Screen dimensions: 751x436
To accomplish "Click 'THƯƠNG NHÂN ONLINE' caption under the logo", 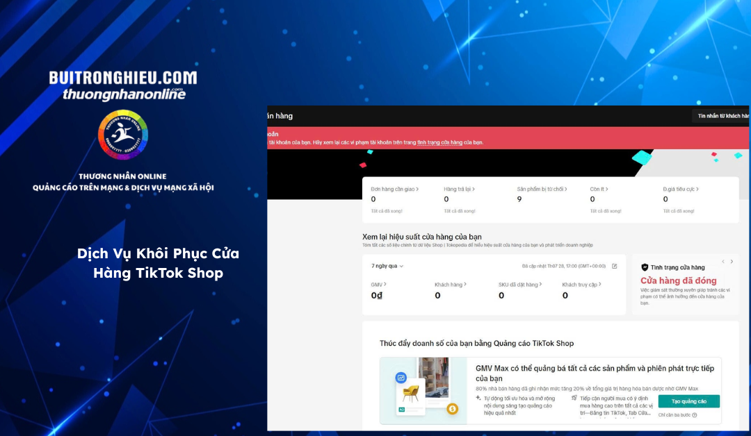I will tap(122, 176).
